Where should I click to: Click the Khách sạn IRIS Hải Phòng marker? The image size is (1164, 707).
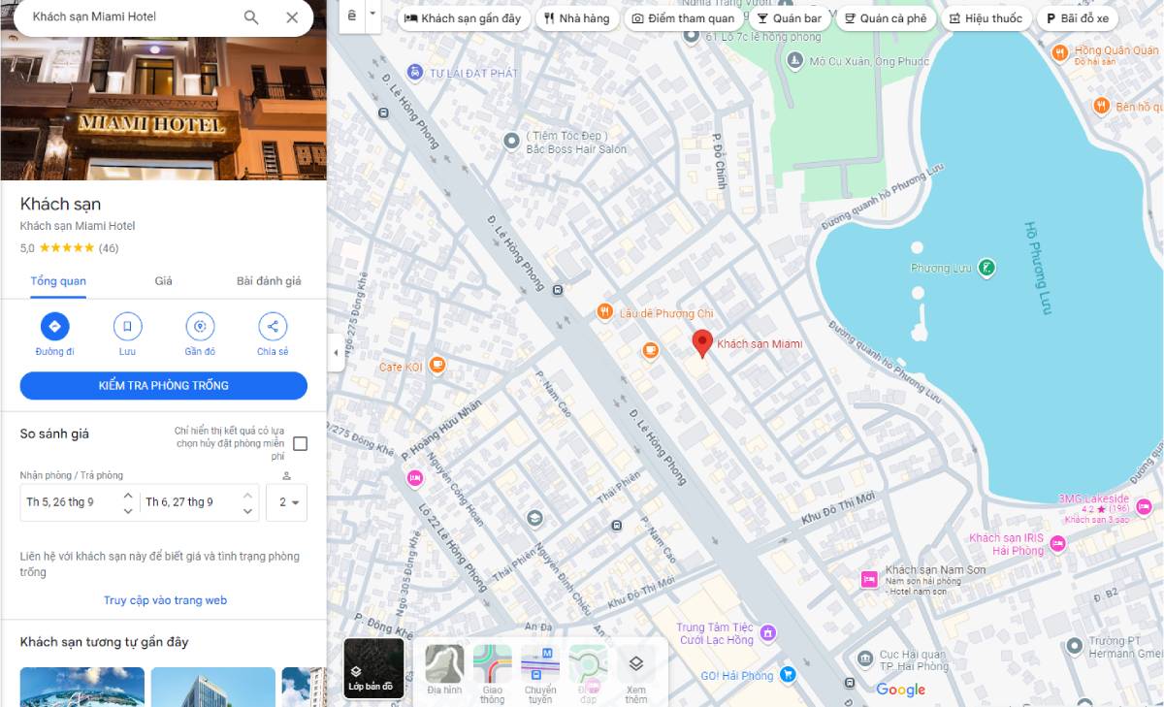click(x=1057, y=544)
